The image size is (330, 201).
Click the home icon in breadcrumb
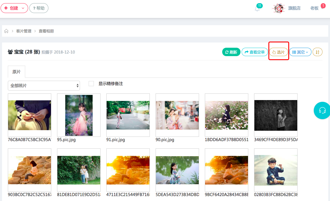coord(6,31)
